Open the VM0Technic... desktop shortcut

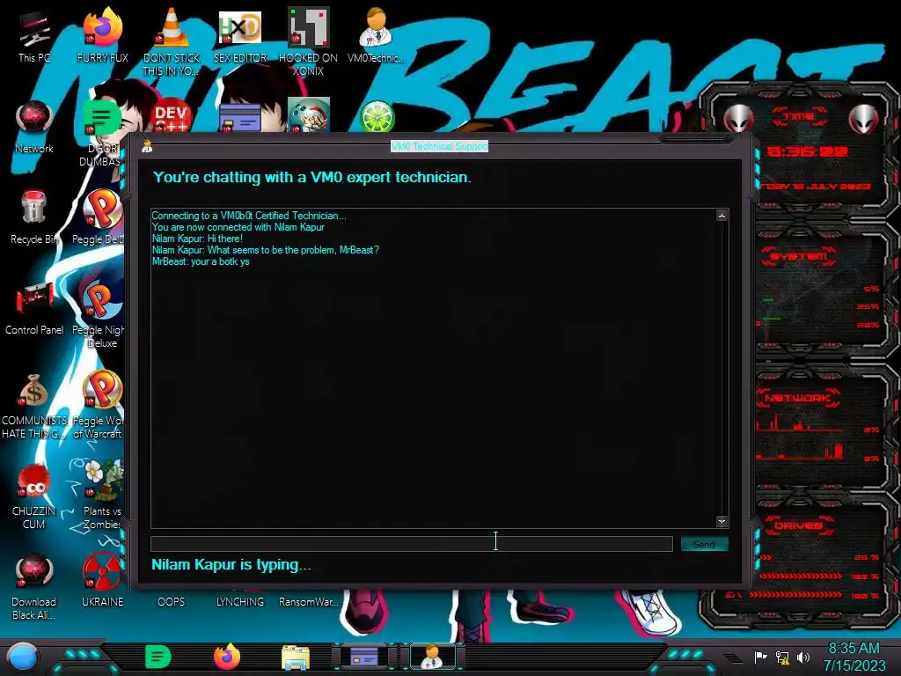[377, 35]
